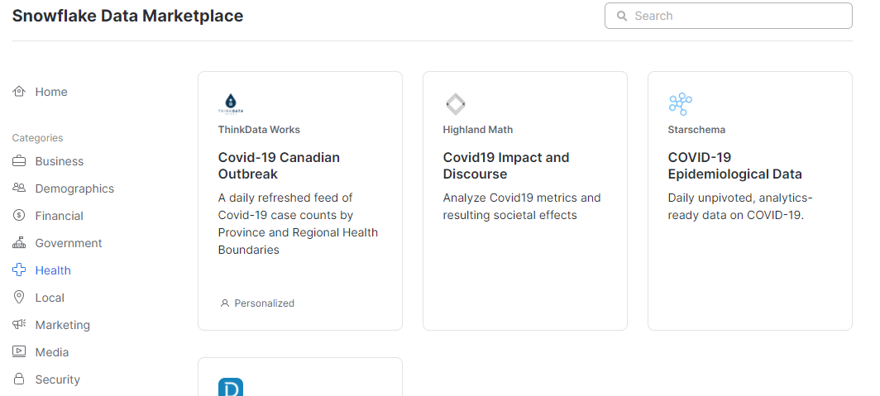The width and height of the screenshot is (880, 396).
Task: Click the Search input field
Action: pos(736,16)
